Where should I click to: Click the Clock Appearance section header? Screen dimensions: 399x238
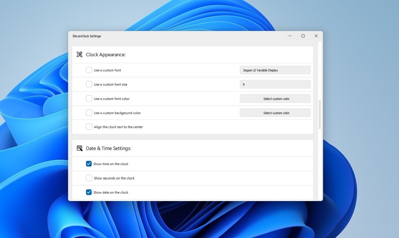click(106, 54)
